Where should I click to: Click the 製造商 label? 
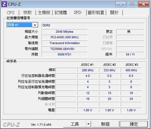pos(33,43)
